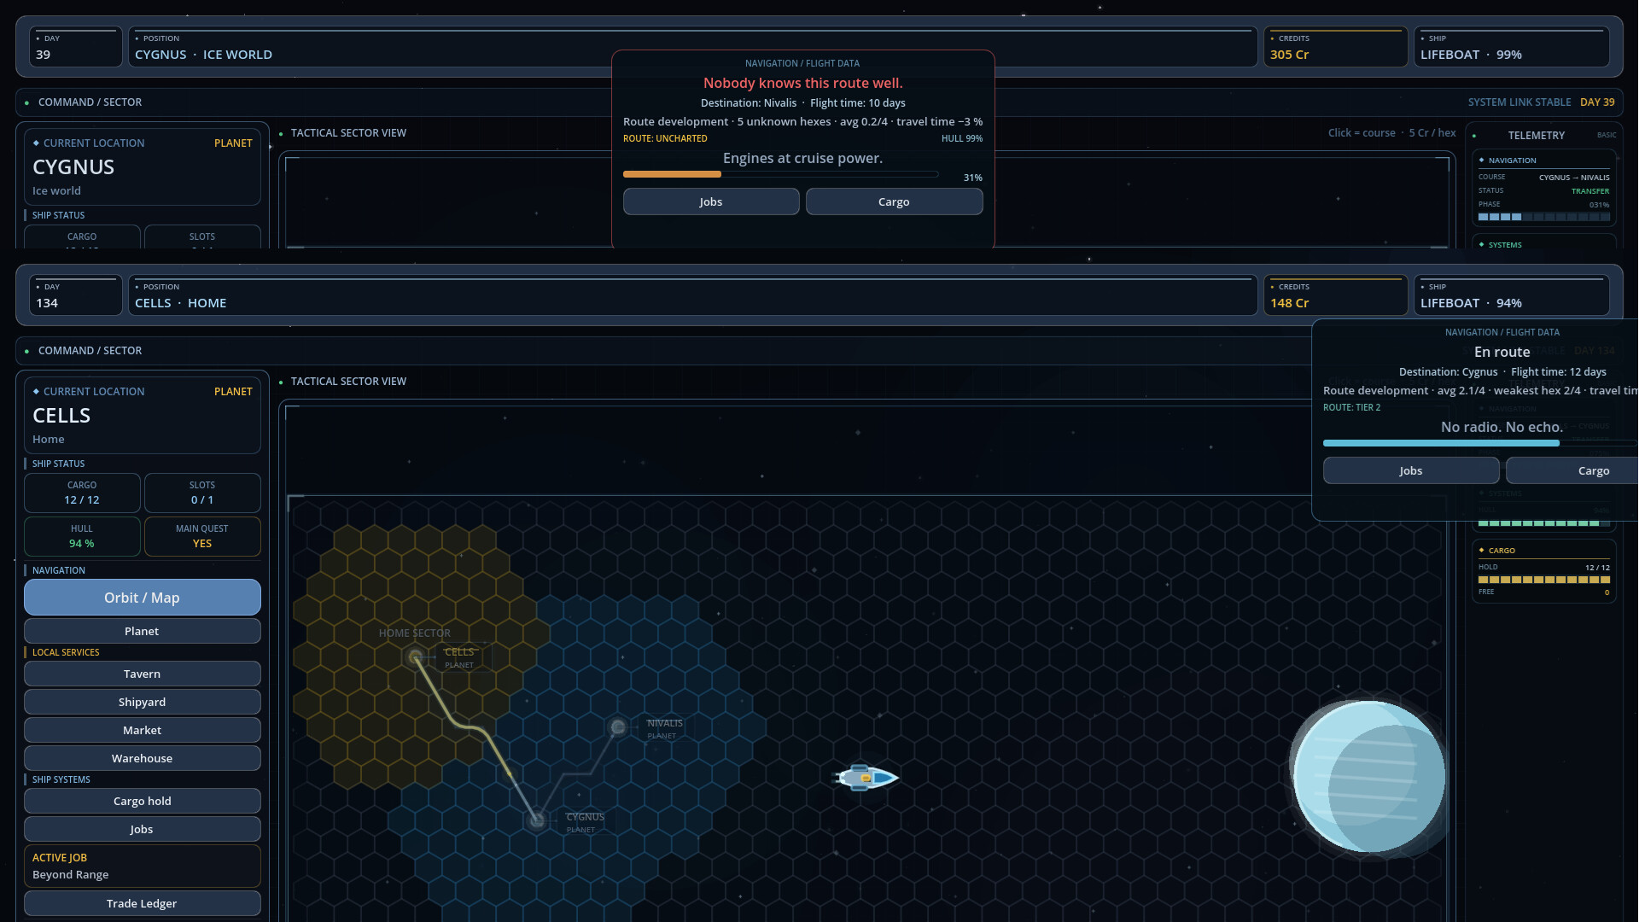1639x922 pixels.
Task: Select the Active Job Beyond Range entry
Action: (x=142, y=866)
